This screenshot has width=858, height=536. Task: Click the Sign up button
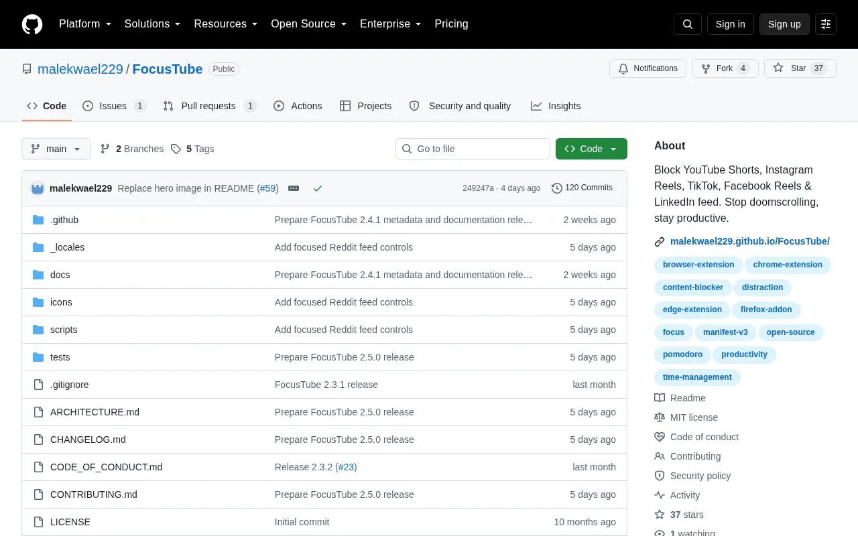[784, 24]
